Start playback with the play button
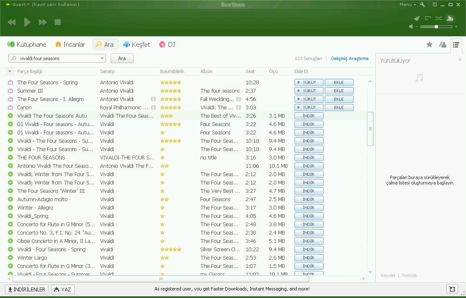The image size is (466, 298). (27, 22)
